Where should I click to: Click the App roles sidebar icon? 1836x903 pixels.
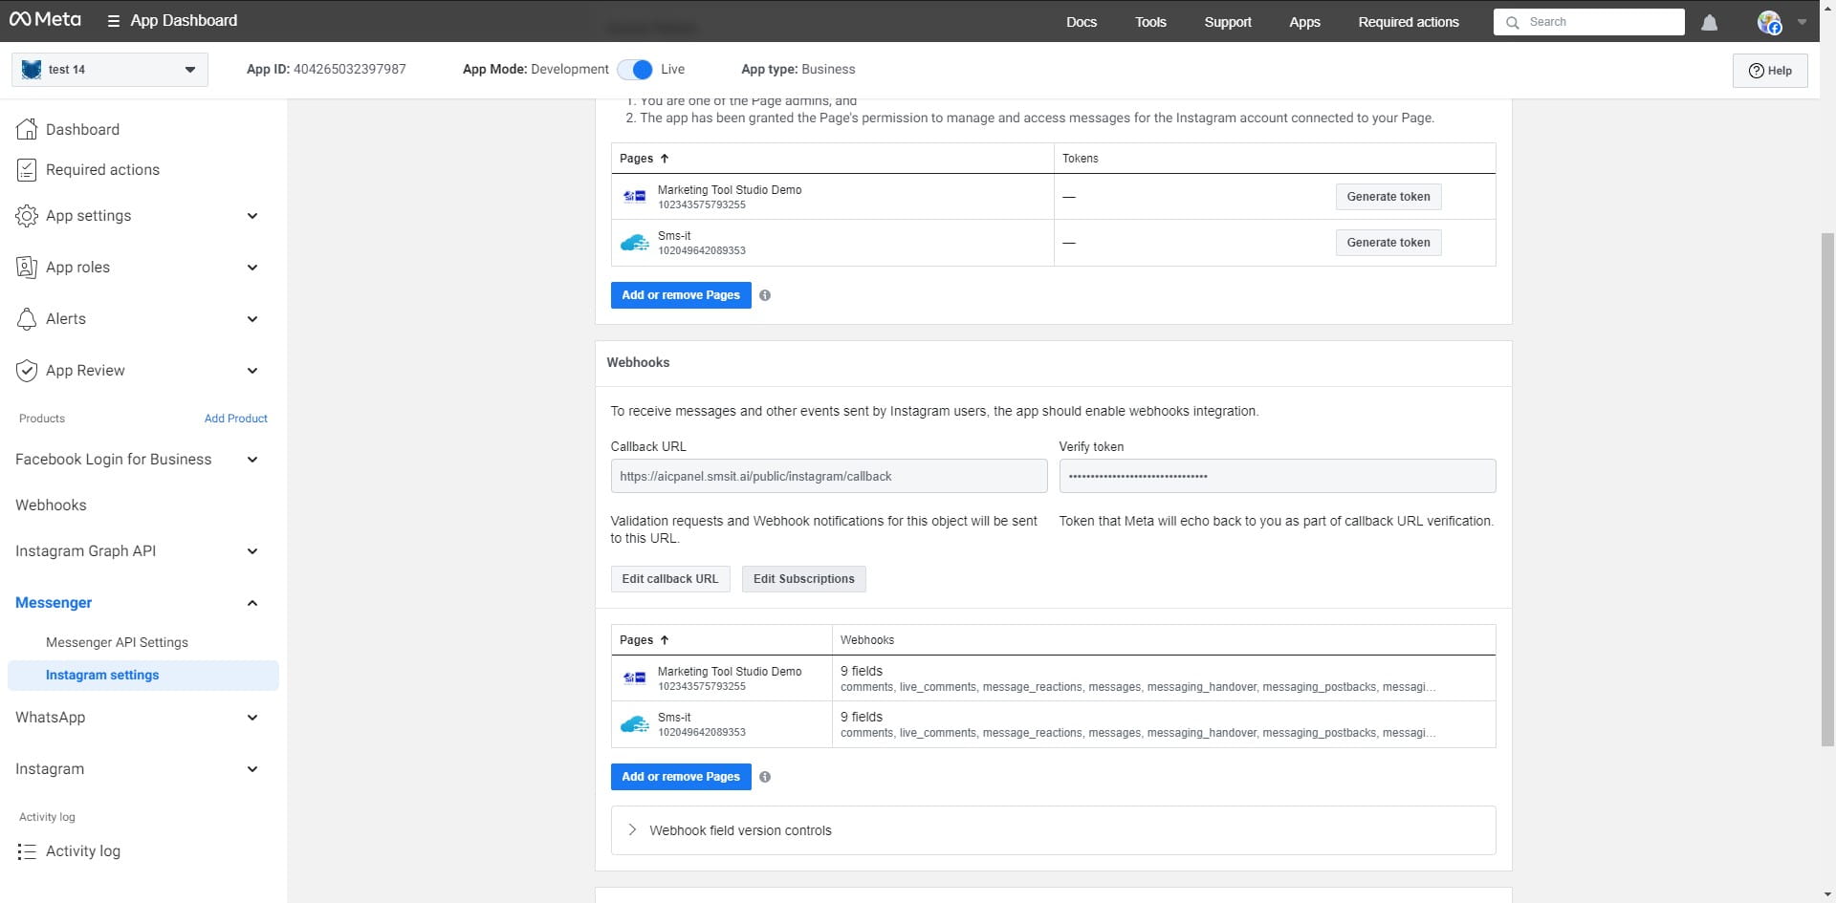click(27, 268)
